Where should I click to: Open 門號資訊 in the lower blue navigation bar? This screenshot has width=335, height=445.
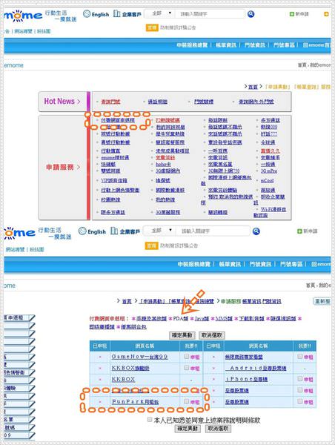[260, 264]
